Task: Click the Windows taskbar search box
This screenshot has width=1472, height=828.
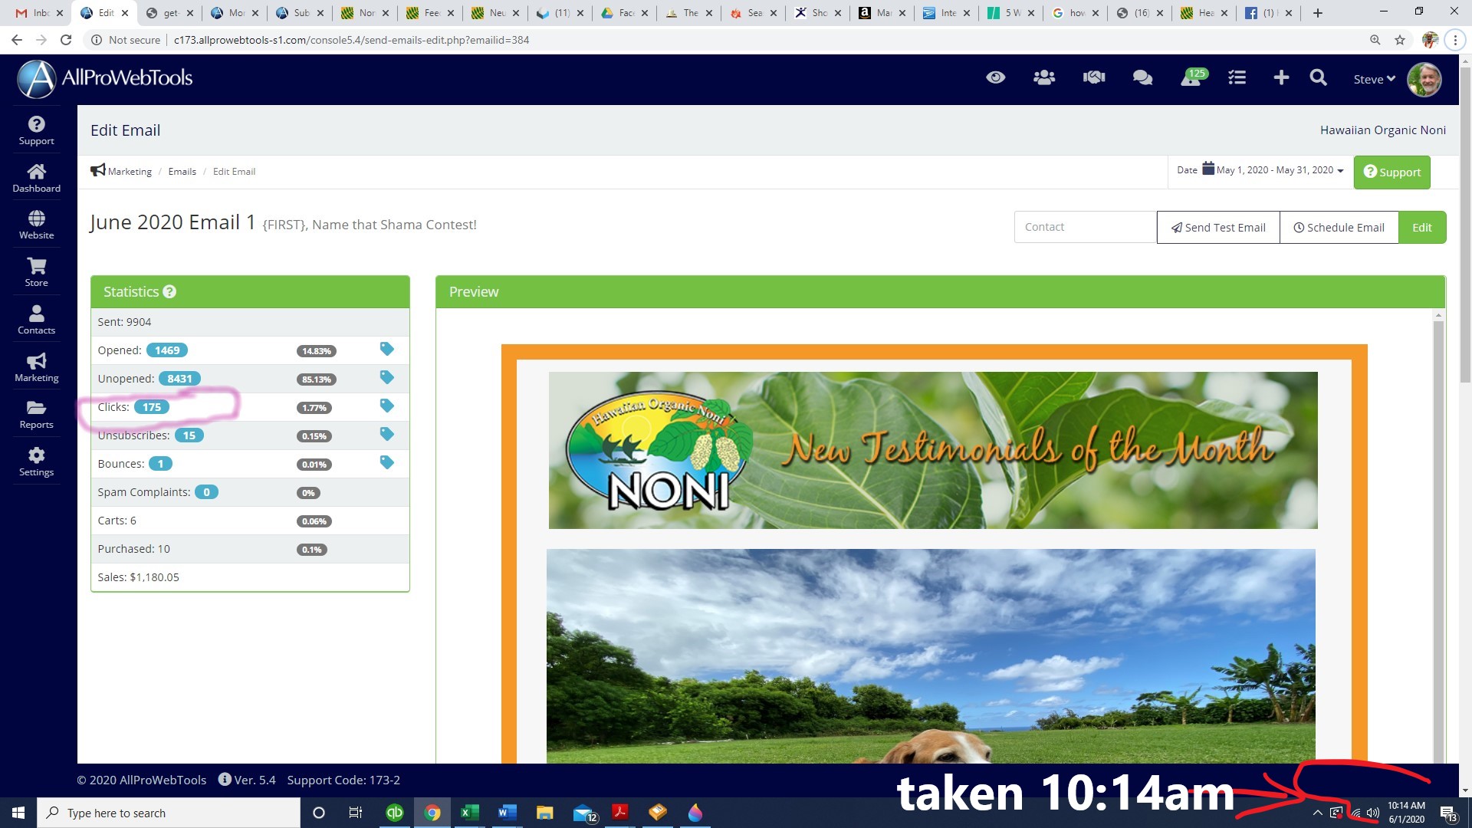Action: (x=169, y=813)
